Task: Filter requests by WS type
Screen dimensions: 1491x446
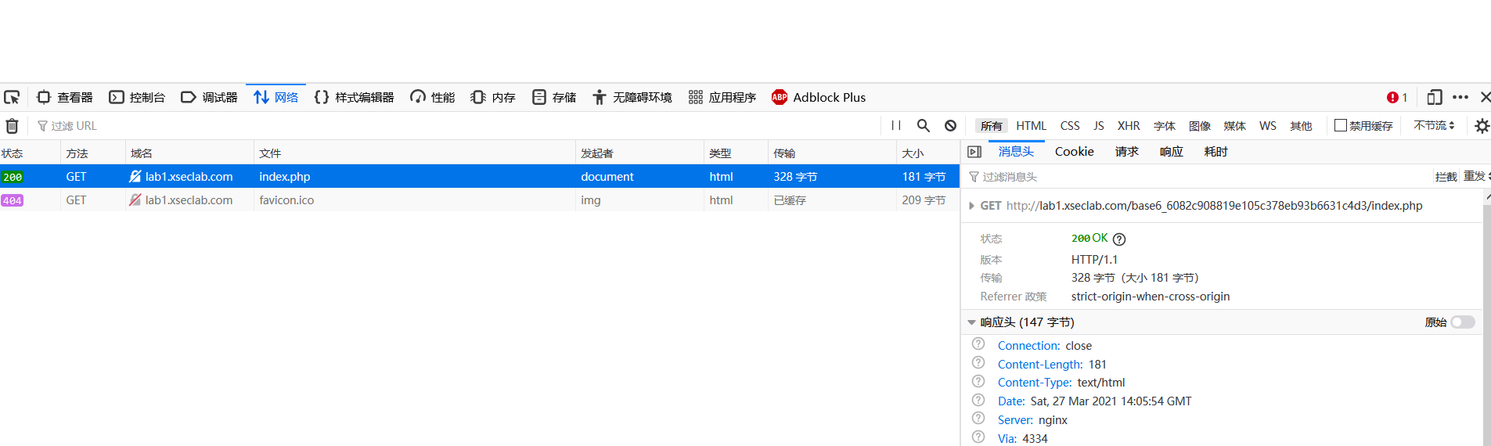Action: click(x=1268, y=126)
